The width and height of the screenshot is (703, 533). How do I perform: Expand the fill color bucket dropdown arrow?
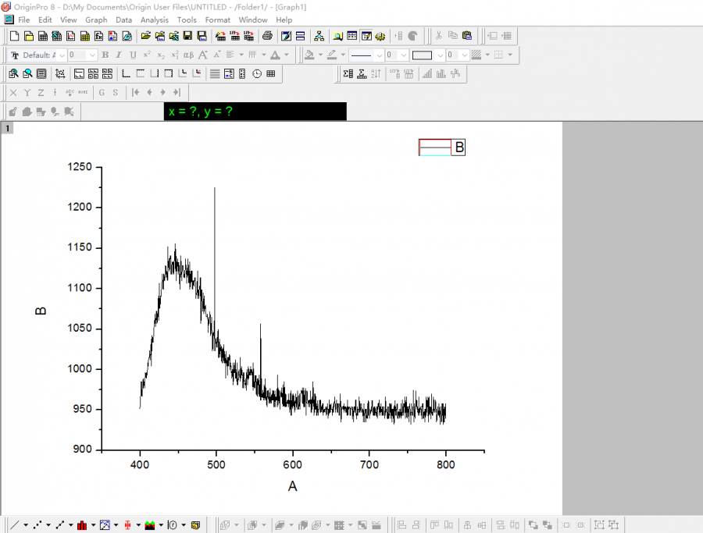tap(320, 55)
